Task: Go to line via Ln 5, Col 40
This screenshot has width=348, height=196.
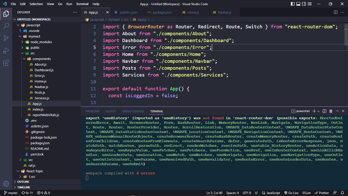Action: pyautogui.click(x=214, y=193)
